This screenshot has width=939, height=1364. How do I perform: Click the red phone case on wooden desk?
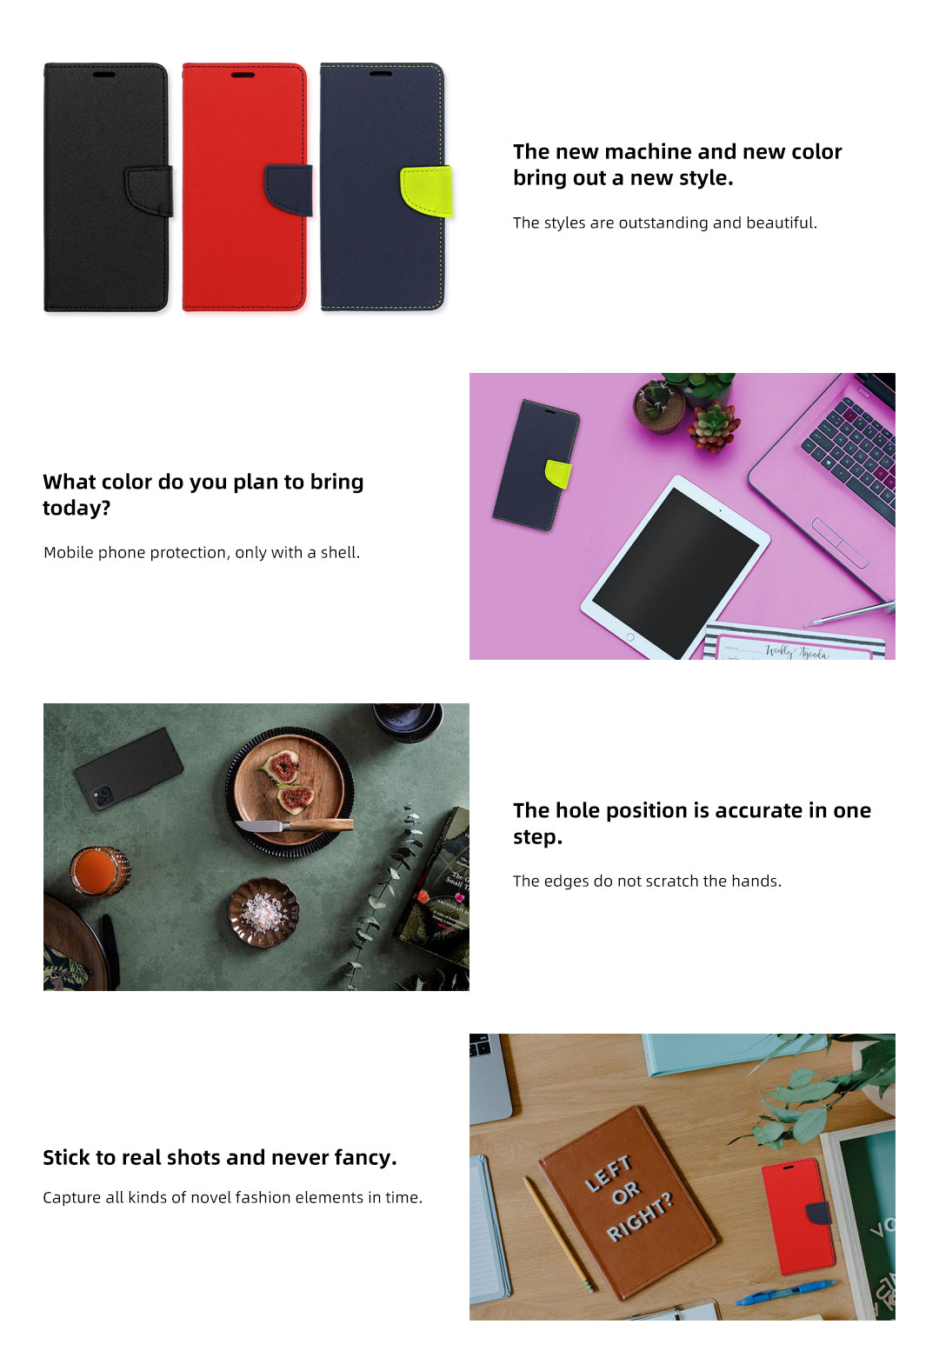pos(798,1216)
